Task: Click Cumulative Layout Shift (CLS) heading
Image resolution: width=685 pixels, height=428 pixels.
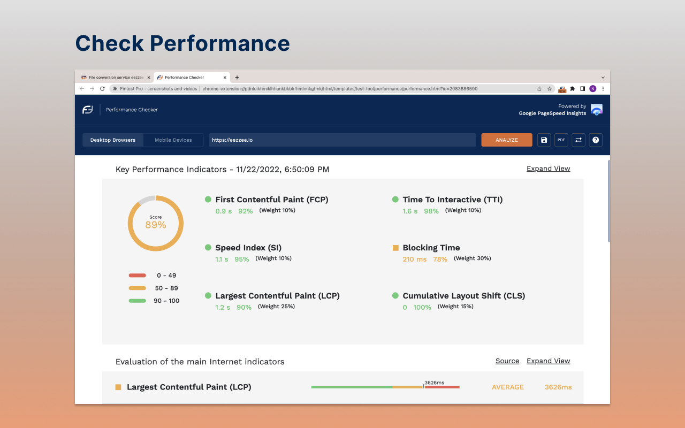Action: point(464,296)
